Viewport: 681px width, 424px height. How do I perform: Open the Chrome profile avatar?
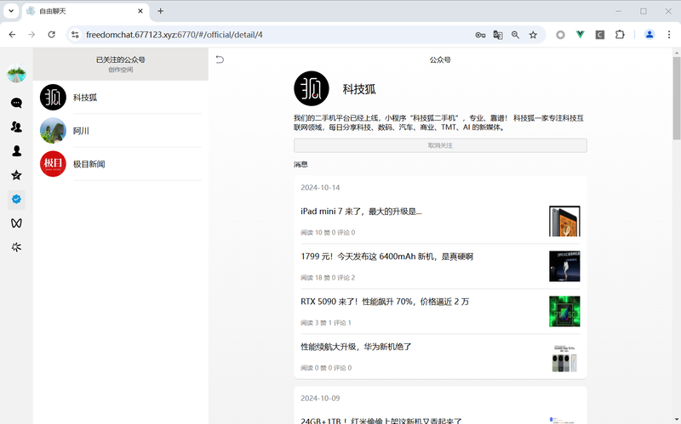tap(650, 35)
